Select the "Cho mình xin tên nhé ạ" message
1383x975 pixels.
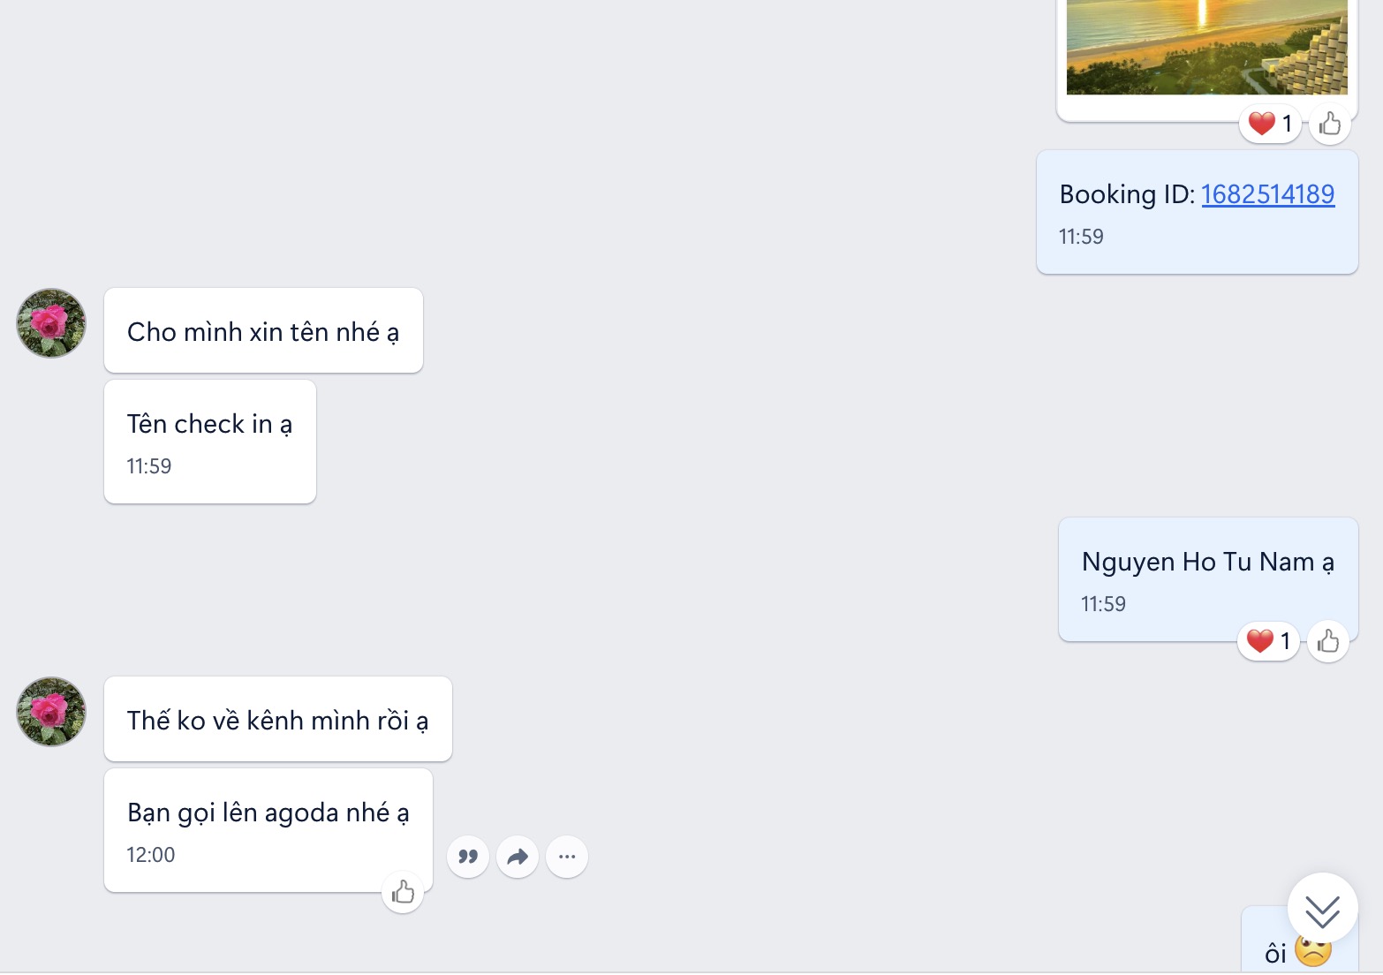pos(263,331)
